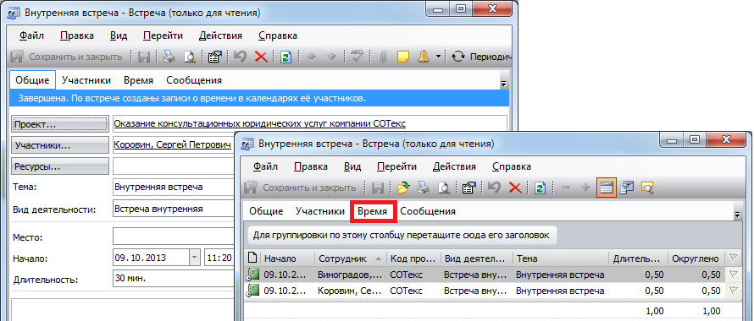Click the paperclip attachment icon in the back window
This screenshot has width=754, height=321.
click(383, 57)
